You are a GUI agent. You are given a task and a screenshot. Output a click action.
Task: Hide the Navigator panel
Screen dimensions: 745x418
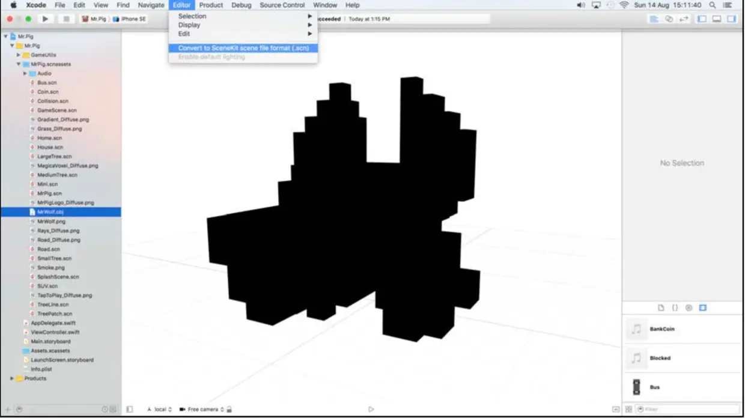tap(701, 19)
